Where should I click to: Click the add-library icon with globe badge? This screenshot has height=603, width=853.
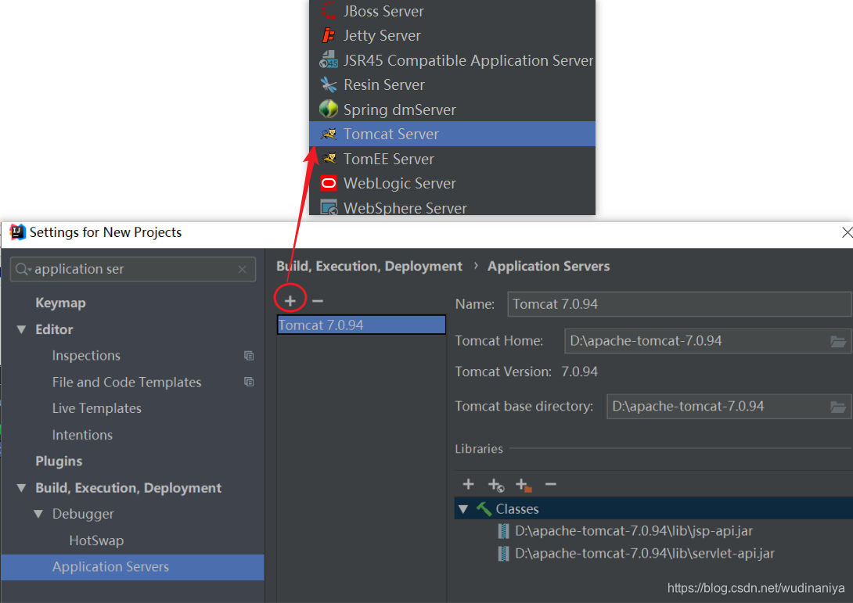(496, 484)
